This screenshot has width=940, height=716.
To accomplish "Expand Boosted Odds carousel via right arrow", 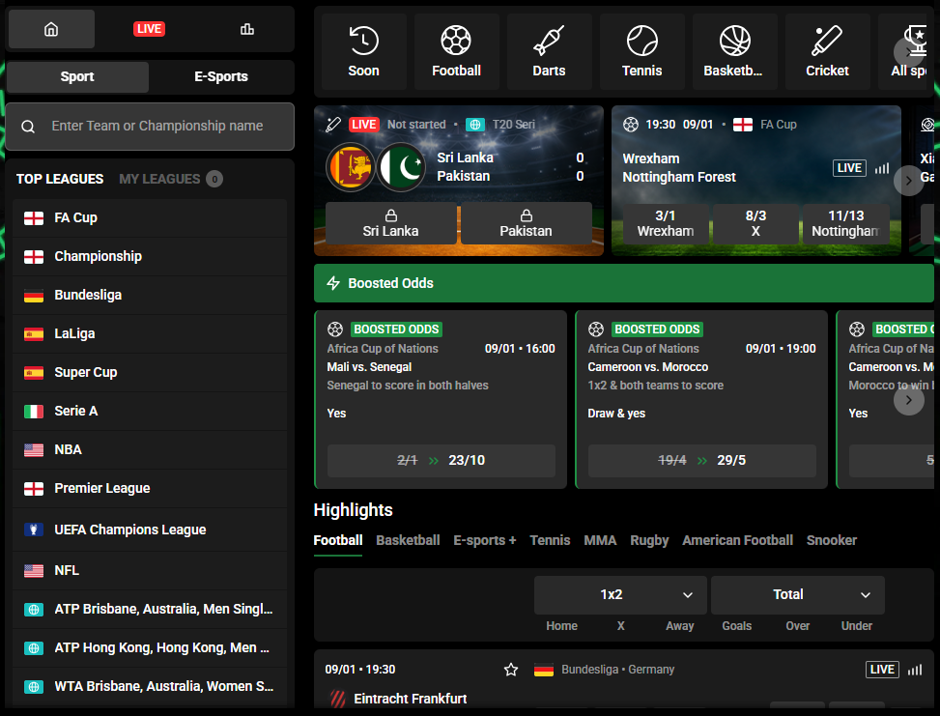I will pyautogui.click(x=908, y=399).
